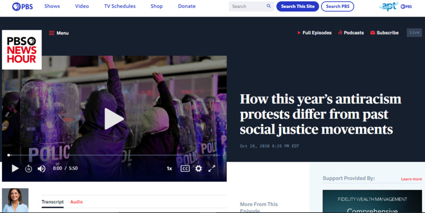Open the TV Schedules menu
The width and height of the screenshot is (425, 213).
tap(120, 6)
